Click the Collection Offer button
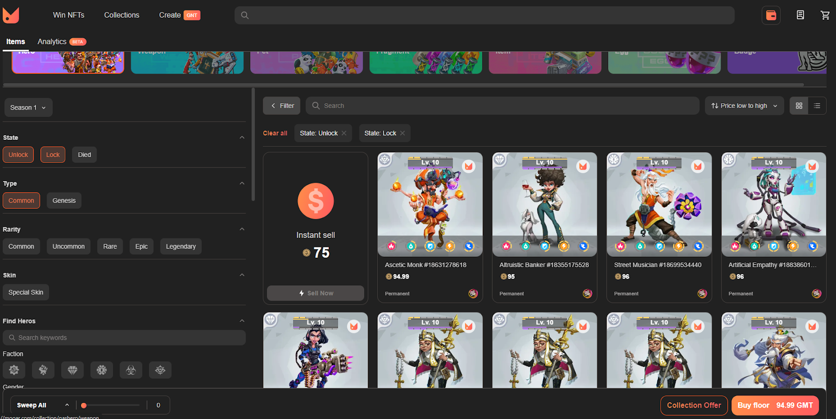Image resolution: width=836 pixels, height=419 pixels. point(693,405)
